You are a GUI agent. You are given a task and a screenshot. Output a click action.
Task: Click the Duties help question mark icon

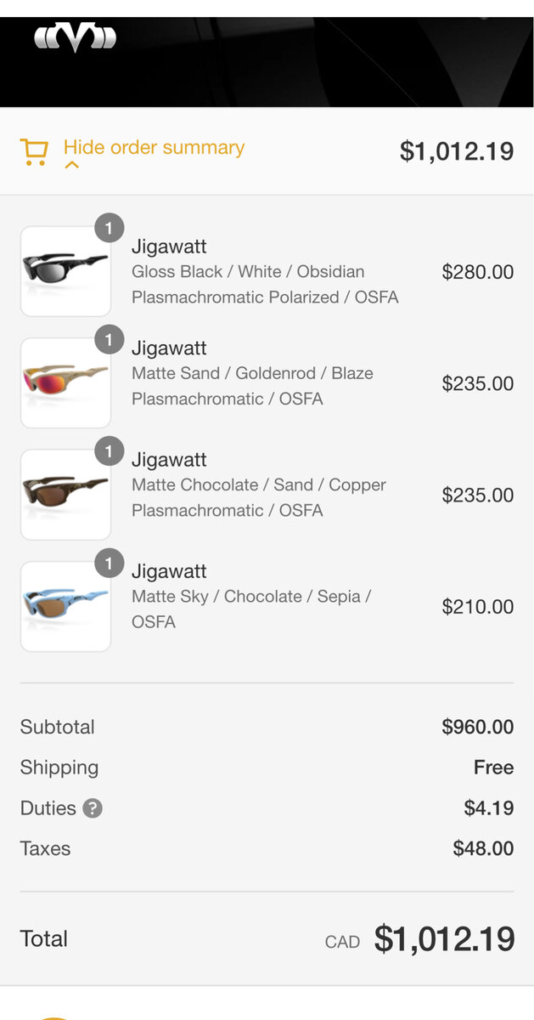point(93,808)
